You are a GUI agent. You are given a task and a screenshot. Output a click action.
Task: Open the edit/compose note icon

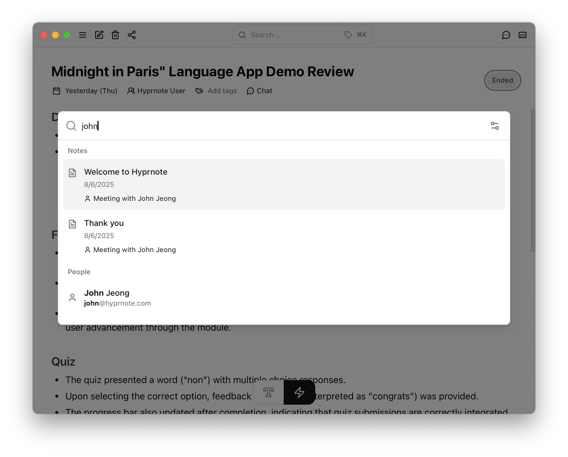[99, 35]
